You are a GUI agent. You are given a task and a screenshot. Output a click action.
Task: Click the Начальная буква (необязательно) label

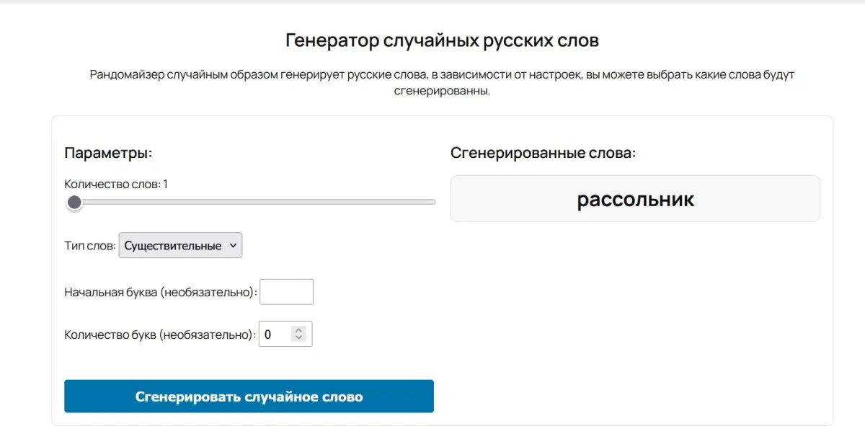click(x=159, y=292)
